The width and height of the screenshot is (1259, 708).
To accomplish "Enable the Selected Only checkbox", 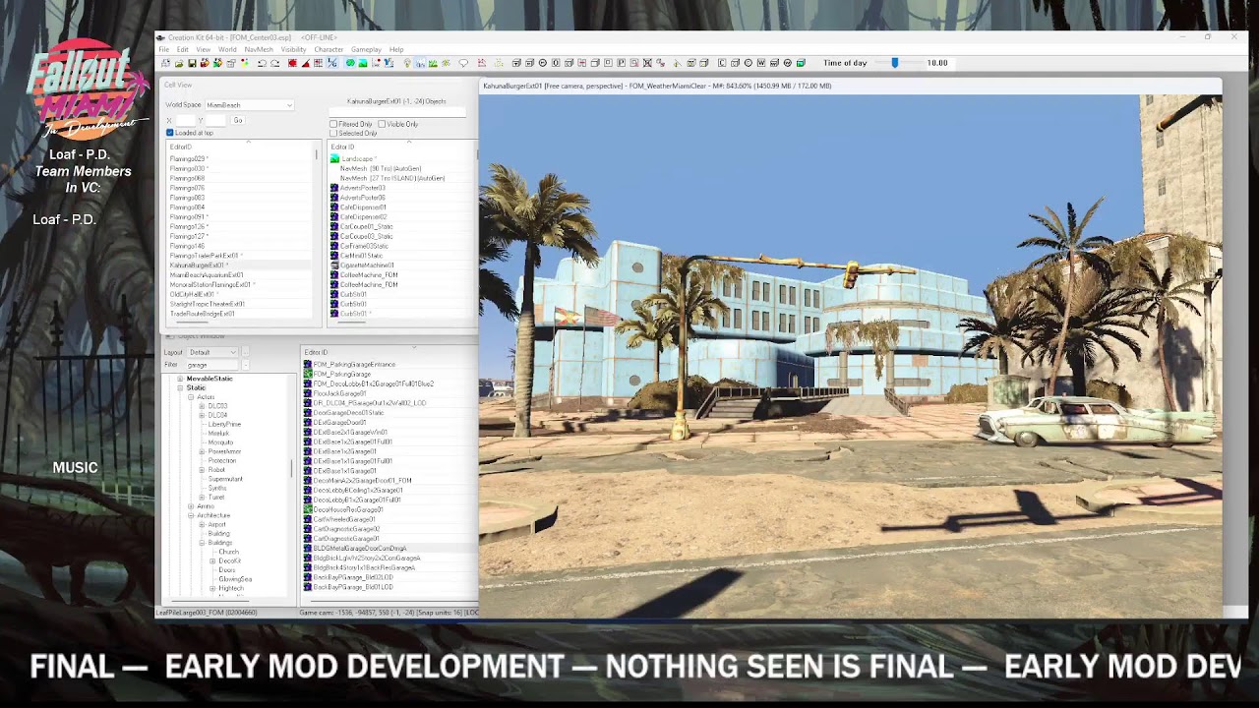I will pyautogui.click(x=333, y=134).
